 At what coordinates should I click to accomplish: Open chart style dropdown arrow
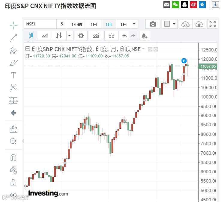click(70, 36)
